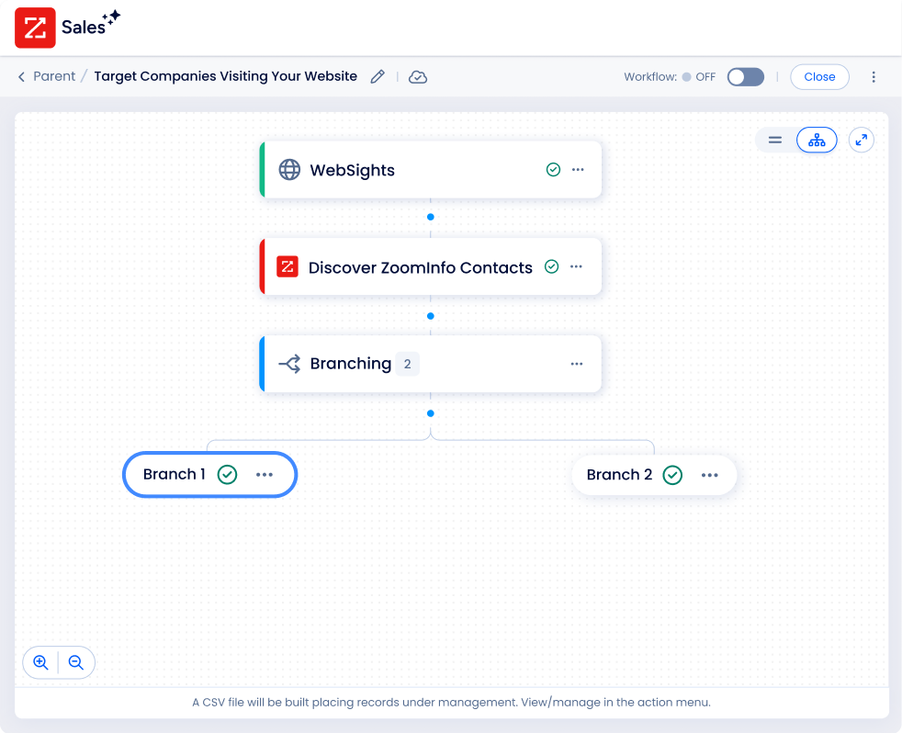Image resolution: width=902 pixels, height=733 pixels.
Task: Click the WebSights green check status
Action: coord(553,169)
